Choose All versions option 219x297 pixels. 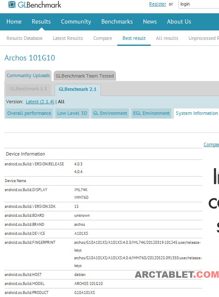(61, 102)
